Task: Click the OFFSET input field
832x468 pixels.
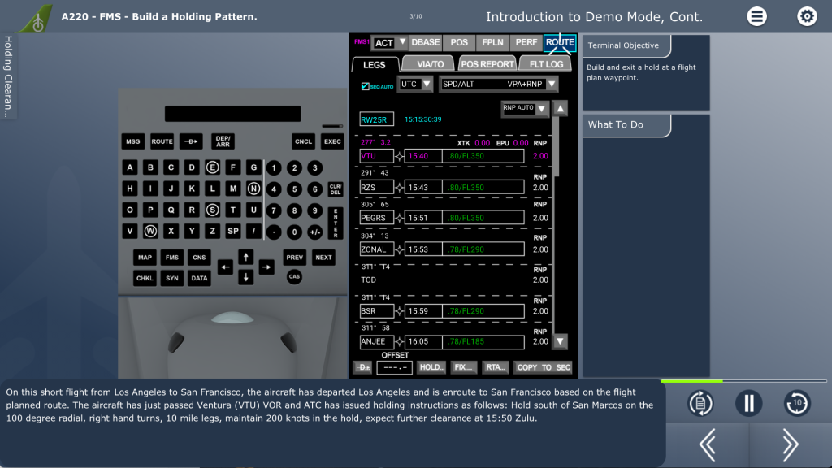Action: 394,367
